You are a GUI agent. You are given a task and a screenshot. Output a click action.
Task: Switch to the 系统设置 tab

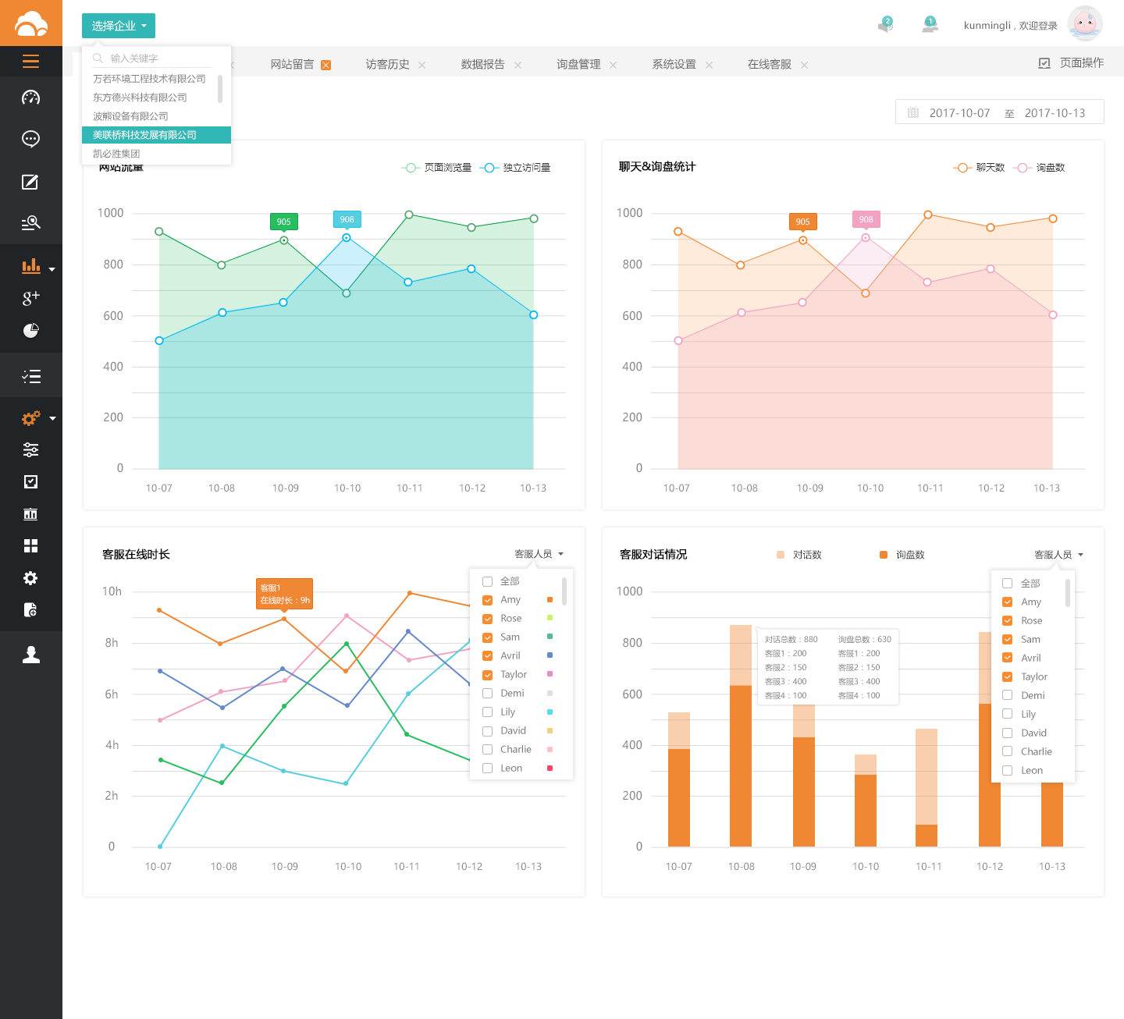click(674, 64)
